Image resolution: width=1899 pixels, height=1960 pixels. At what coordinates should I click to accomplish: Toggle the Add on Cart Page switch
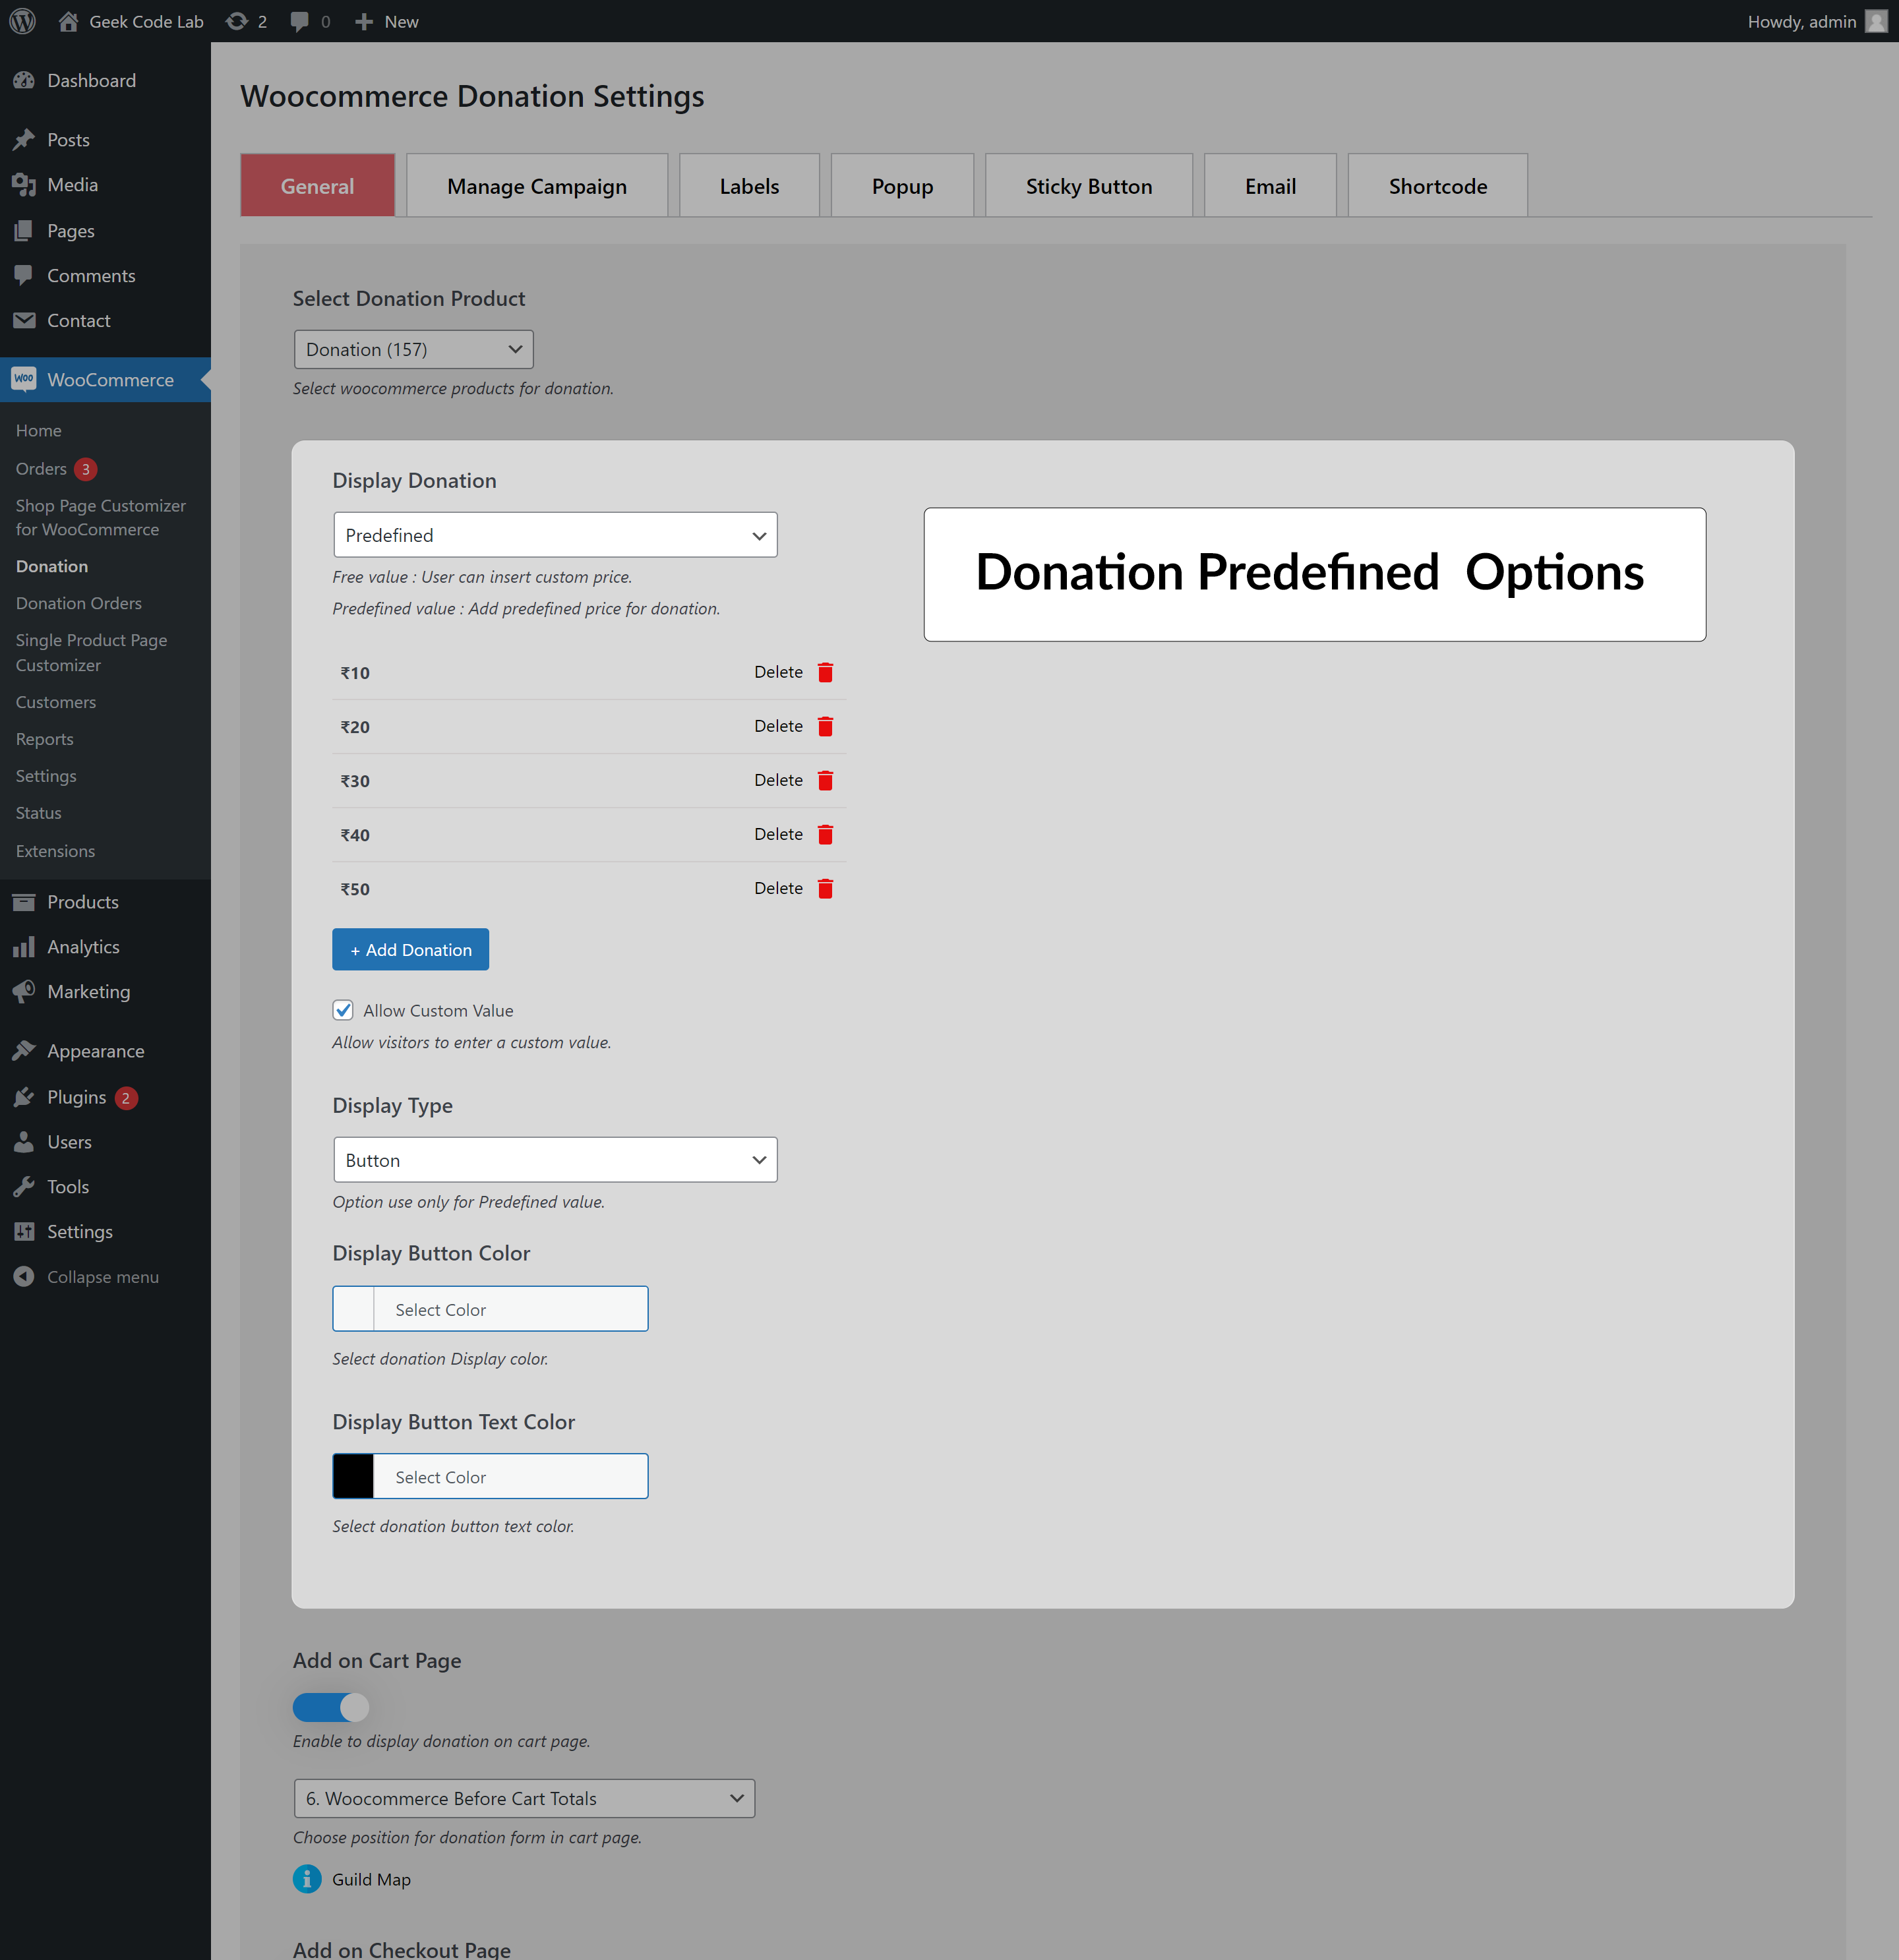coord(331,1707)
